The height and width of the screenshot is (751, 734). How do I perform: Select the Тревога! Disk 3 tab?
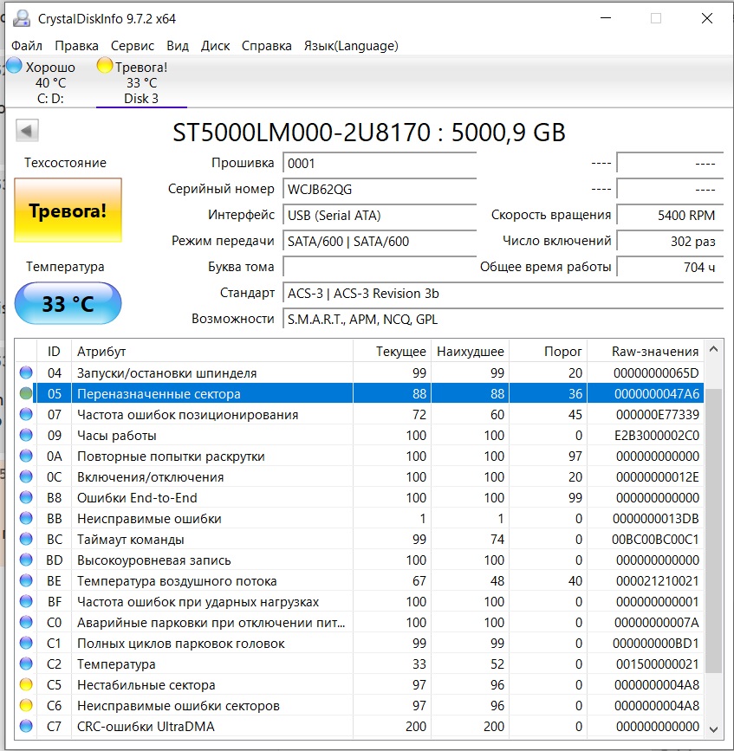pyautogui.click(x=141, y=82)
